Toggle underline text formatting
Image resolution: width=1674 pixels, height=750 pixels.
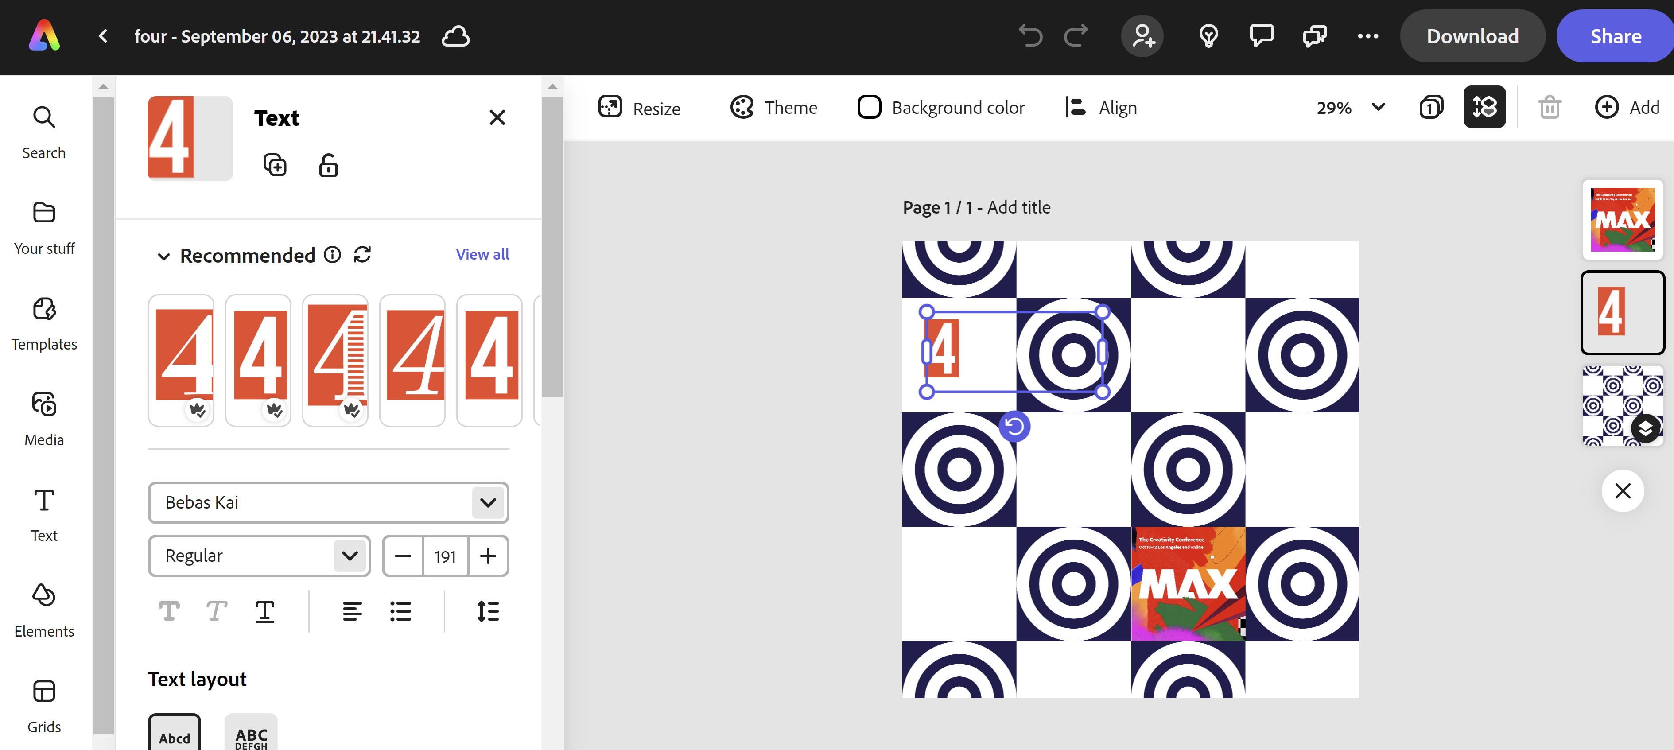(264, 612)
